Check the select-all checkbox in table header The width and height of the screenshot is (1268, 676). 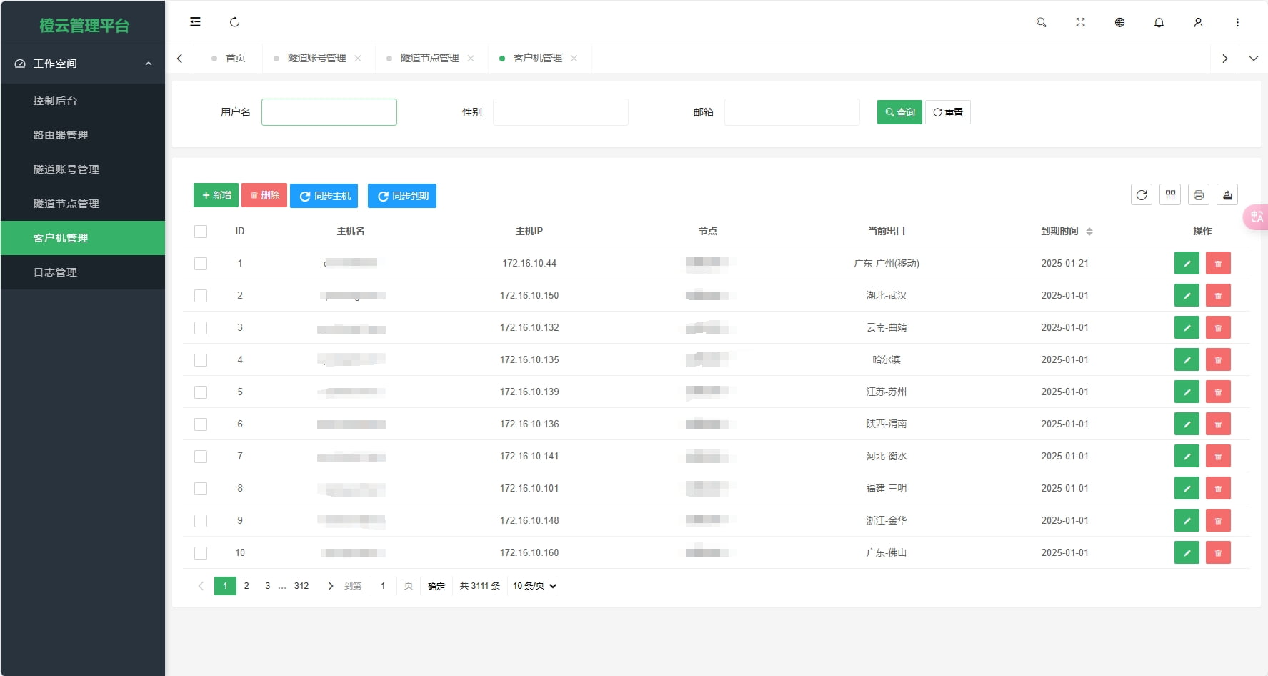200,231
